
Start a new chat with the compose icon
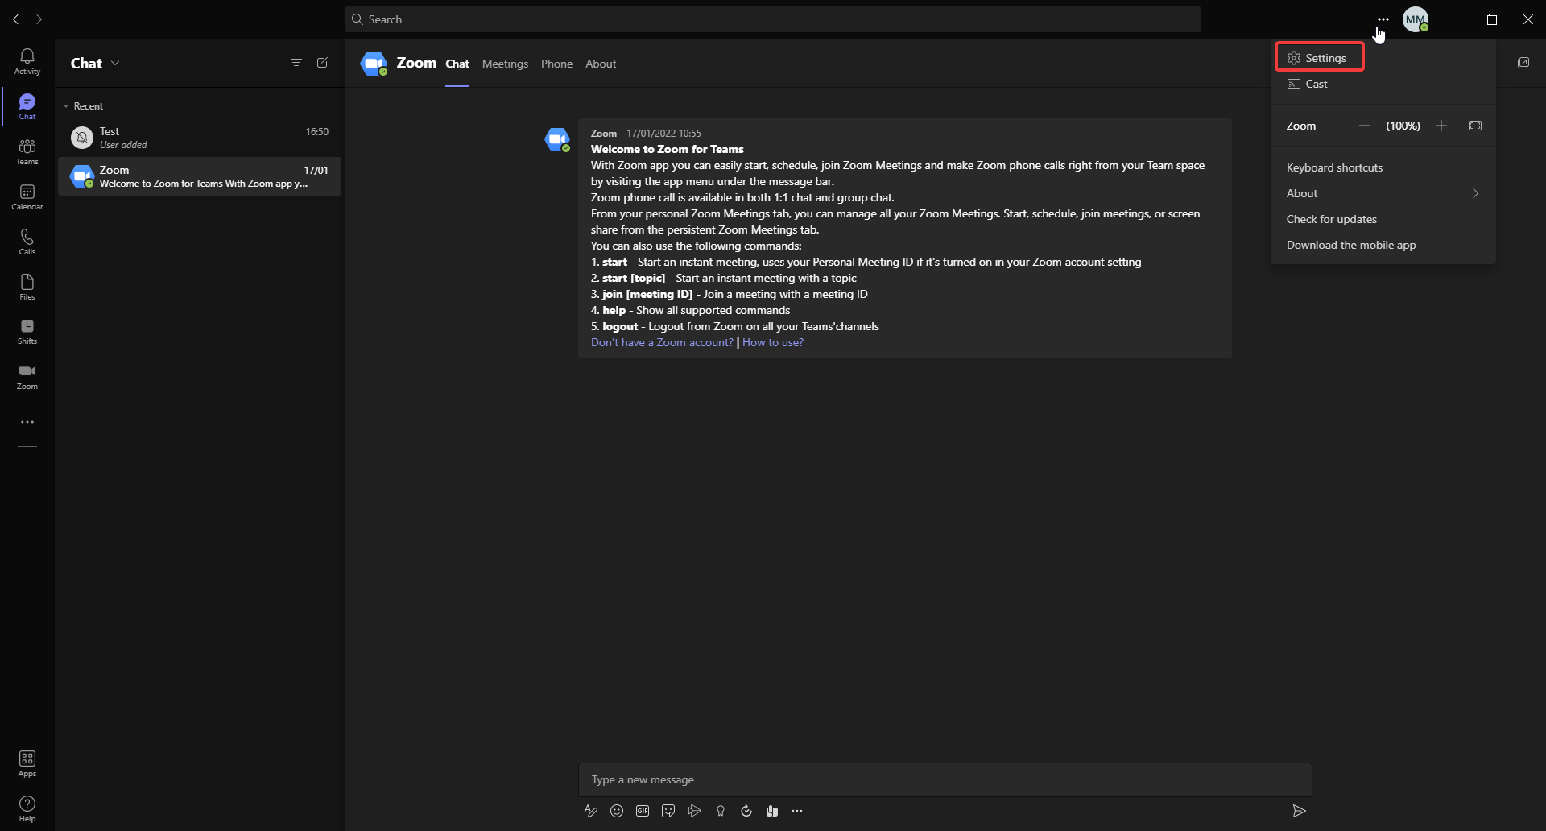(x=322, y=63)
